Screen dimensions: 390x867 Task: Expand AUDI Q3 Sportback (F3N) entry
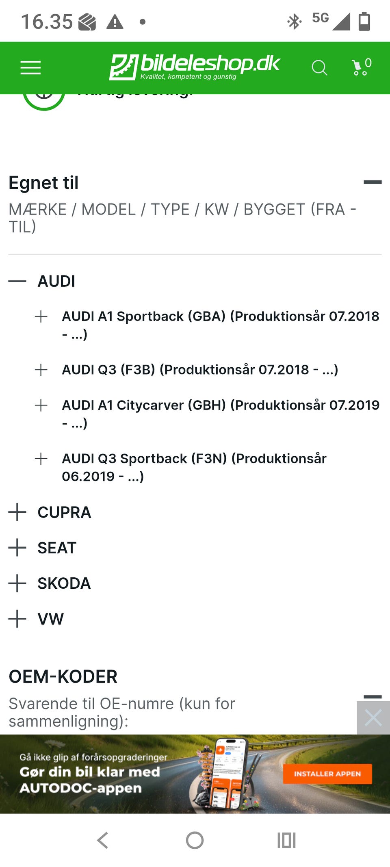(41, 459)
